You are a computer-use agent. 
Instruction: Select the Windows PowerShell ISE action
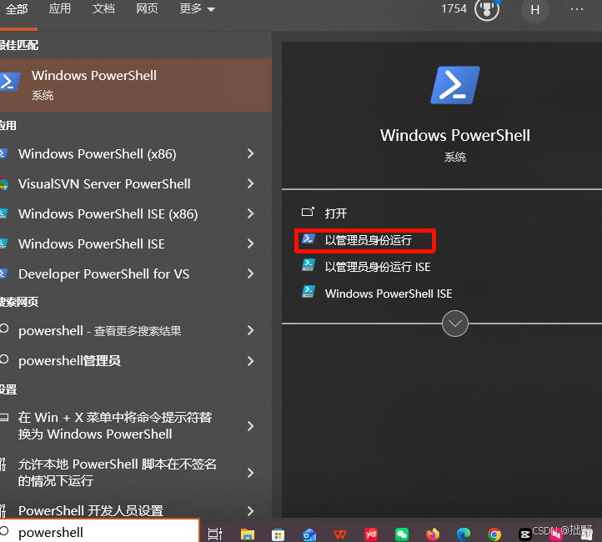pos(389,294)
